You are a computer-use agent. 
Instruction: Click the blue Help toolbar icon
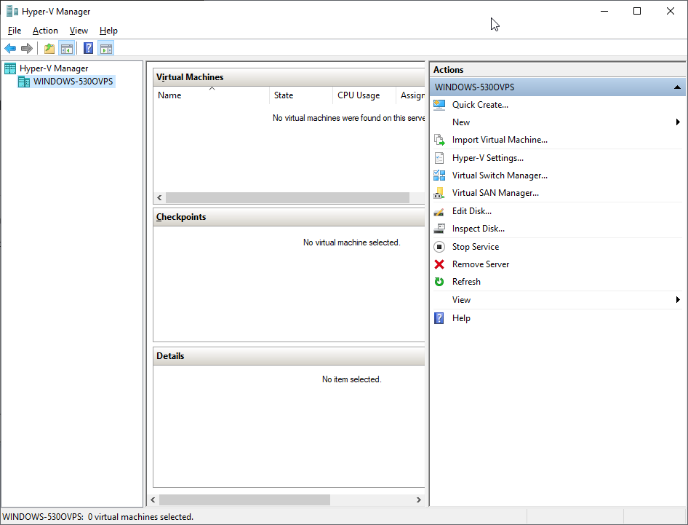click(x=88, y=49)
